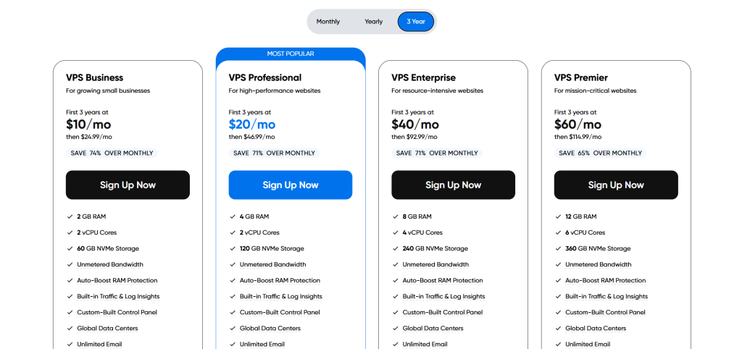
Task: Sign up for the VPS Enterprise plan
Action: tap(453, 185)
